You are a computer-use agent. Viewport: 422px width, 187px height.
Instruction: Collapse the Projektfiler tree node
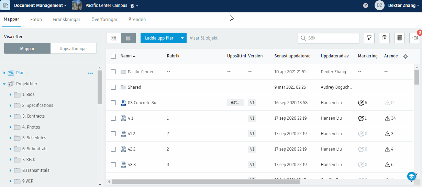tap(4, 84)
